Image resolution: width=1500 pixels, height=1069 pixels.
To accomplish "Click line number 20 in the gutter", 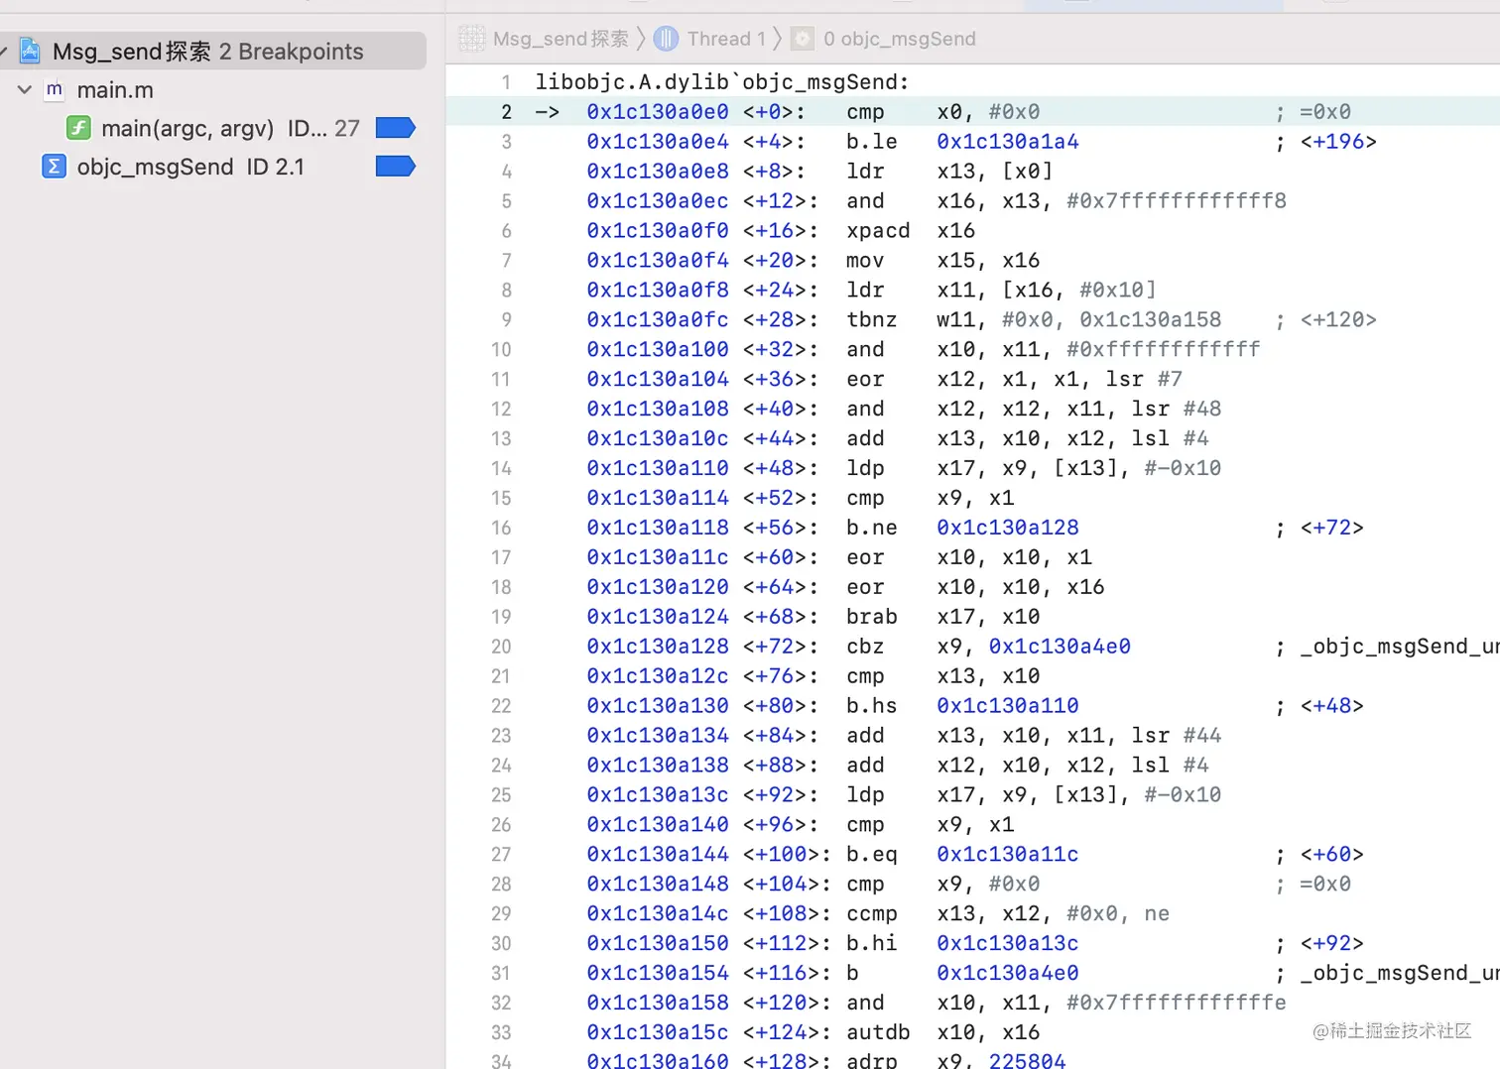I will coord(501,647).
